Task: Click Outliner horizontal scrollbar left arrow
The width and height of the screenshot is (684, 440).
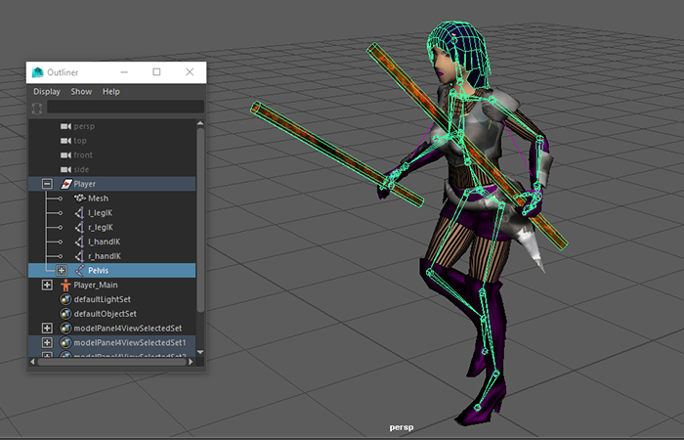Action: click(x=32, y=362)
